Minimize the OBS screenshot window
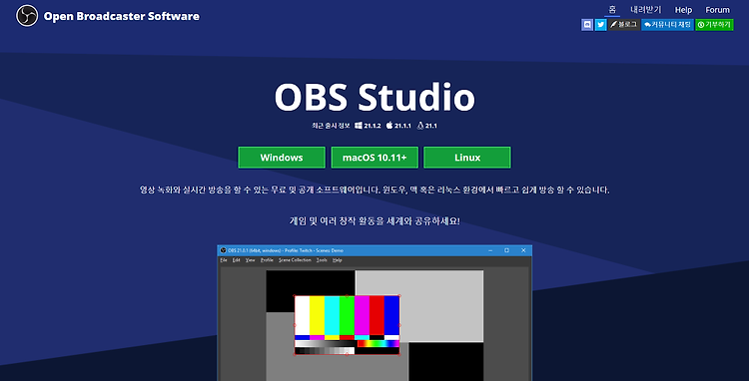This screenshot has height=381, width=749. pyautogui.click(x=490, y=250)
